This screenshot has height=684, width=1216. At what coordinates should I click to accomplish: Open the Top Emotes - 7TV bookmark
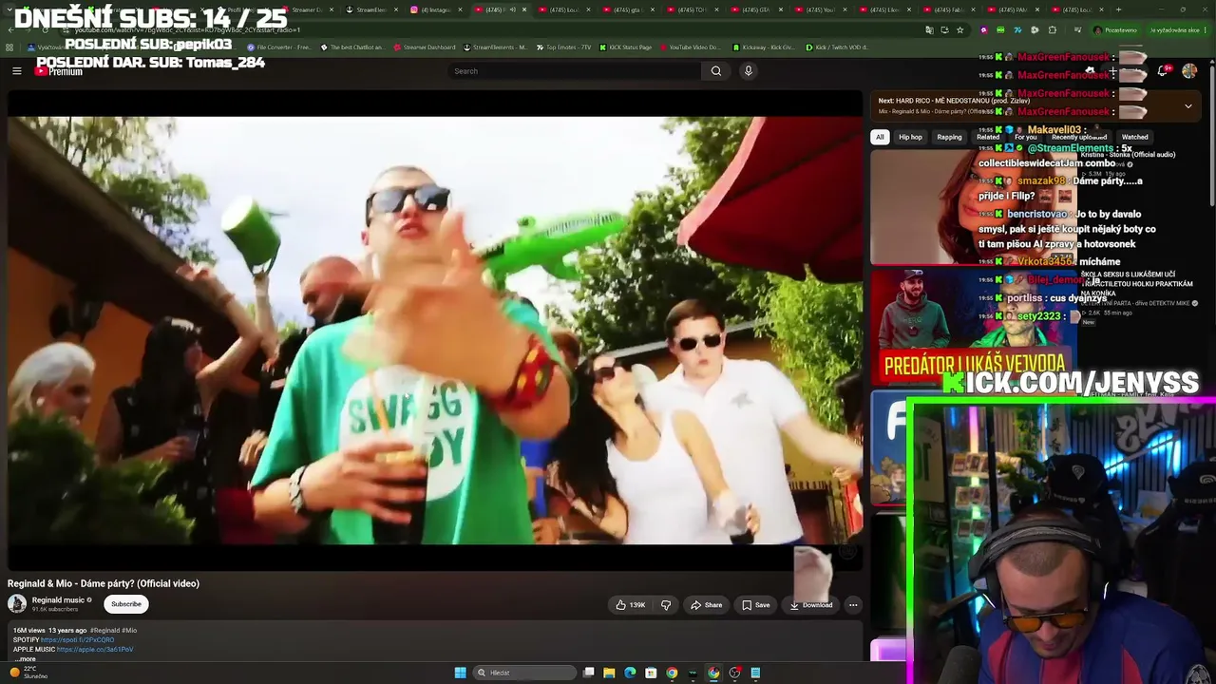(564, 47)
